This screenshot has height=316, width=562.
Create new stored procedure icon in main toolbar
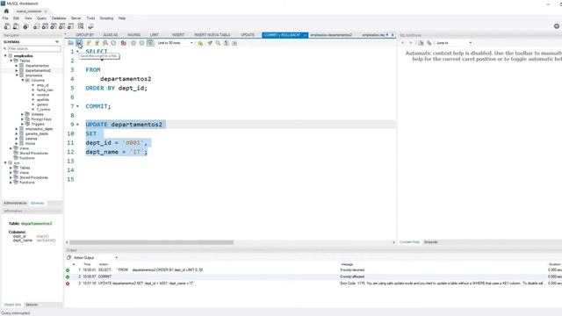62,26
